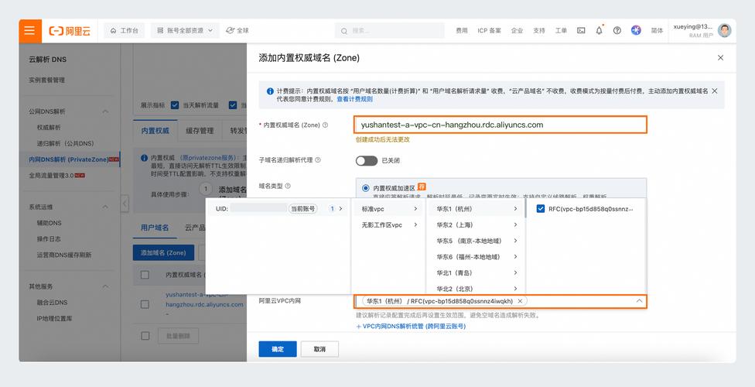The width and height of the screenshot is (755, 387).
Task: Check the yushantest-a-vpc row checkbox
Action: (145, 304)
